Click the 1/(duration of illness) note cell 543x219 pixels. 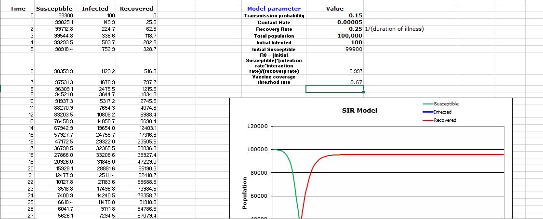coord(394,29)
